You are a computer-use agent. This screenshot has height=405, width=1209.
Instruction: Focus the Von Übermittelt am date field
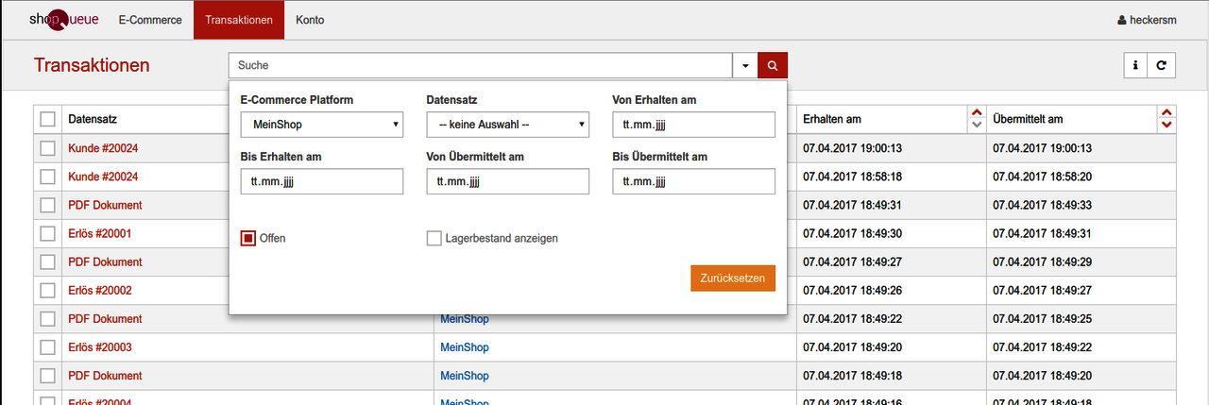[508, 181]
